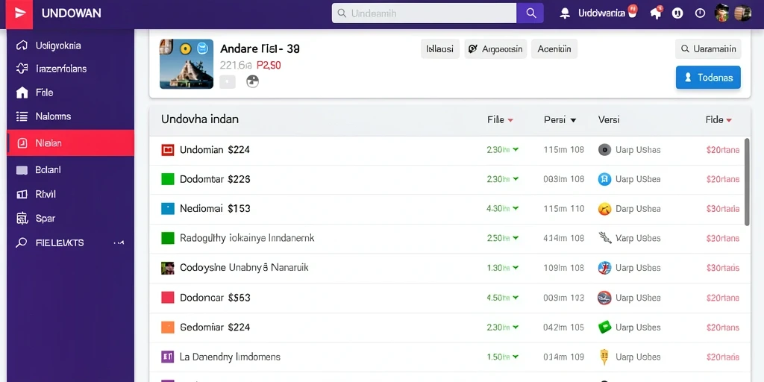Click the more dots beside FIELEUKTS
Screen dimensions: 764x382
pyautogui.click(x=119, y=242)
